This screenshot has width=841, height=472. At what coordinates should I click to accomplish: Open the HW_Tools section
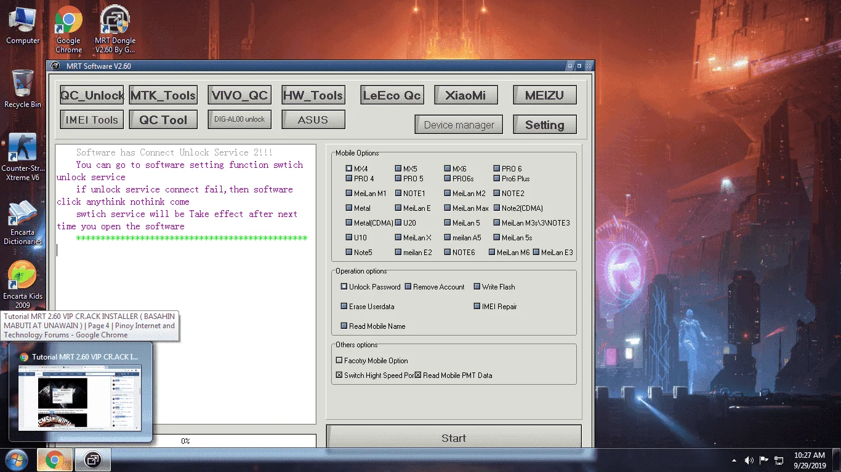point(313,95)
